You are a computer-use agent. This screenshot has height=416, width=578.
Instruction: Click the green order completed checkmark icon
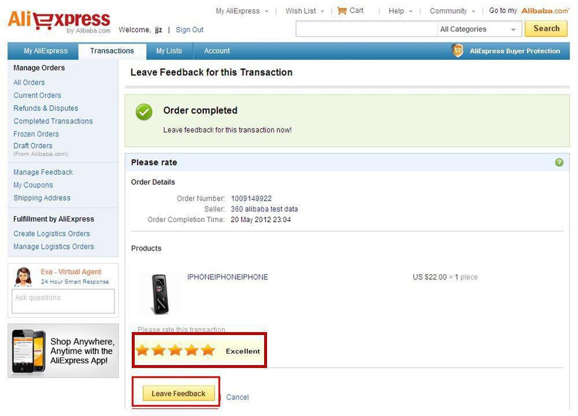144,112
